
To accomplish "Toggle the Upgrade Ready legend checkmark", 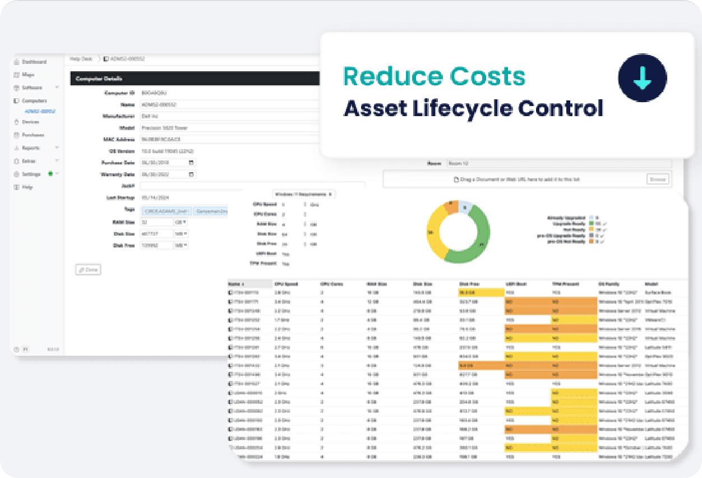I will click(606, 223).
